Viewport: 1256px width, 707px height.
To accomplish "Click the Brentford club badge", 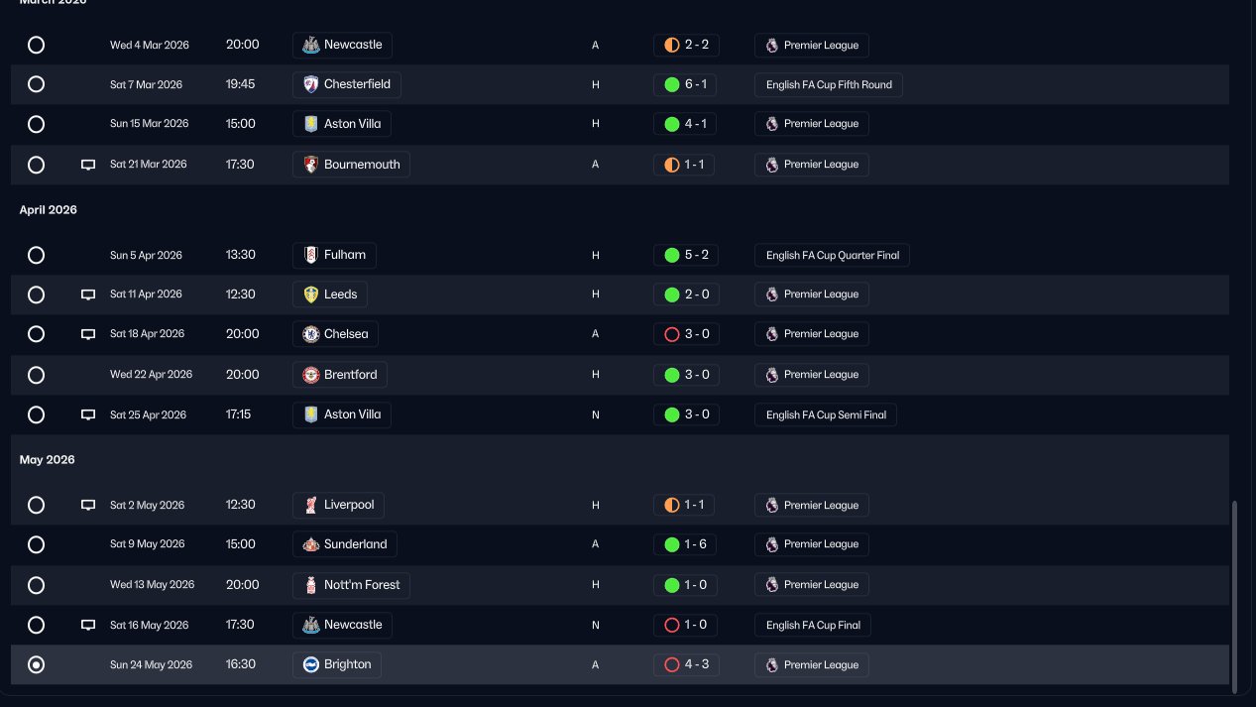I will [x=311, y=375].
